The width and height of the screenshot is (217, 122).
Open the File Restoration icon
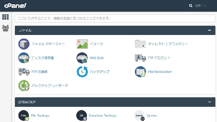click(140, 72)
